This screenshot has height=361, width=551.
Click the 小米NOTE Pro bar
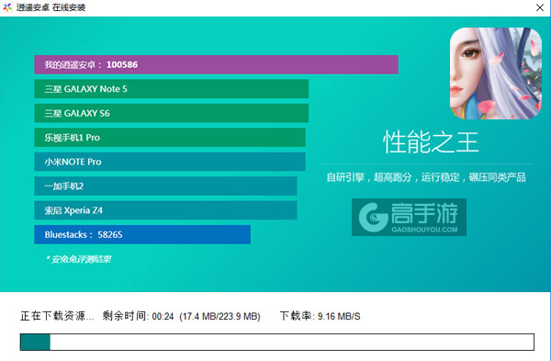170,162
